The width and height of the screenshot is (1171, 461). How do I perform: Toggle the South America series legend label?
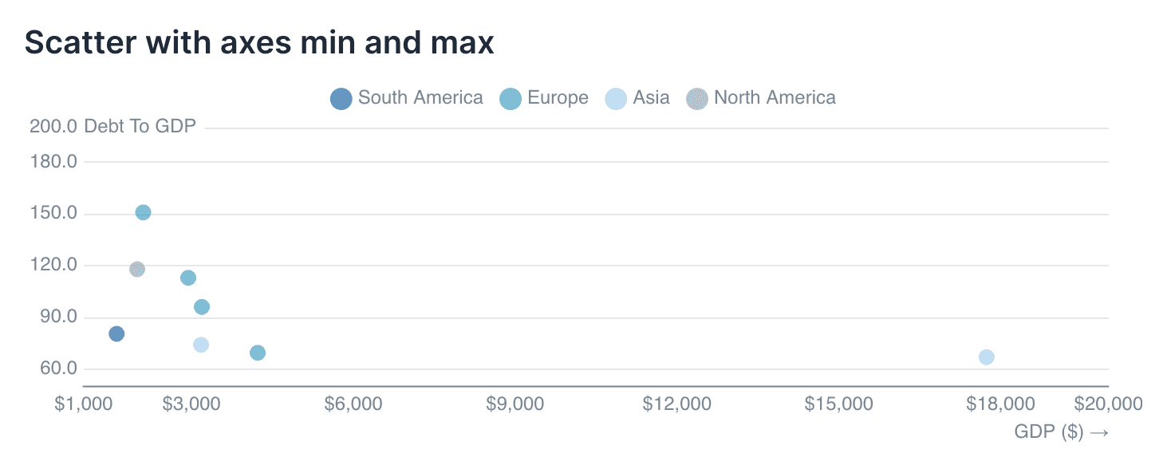pyautogui.click(x=420, y=98)
